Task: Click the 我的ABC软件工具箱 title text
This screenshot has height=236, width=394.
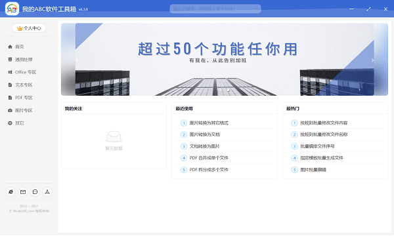Action: pos(49,9)
